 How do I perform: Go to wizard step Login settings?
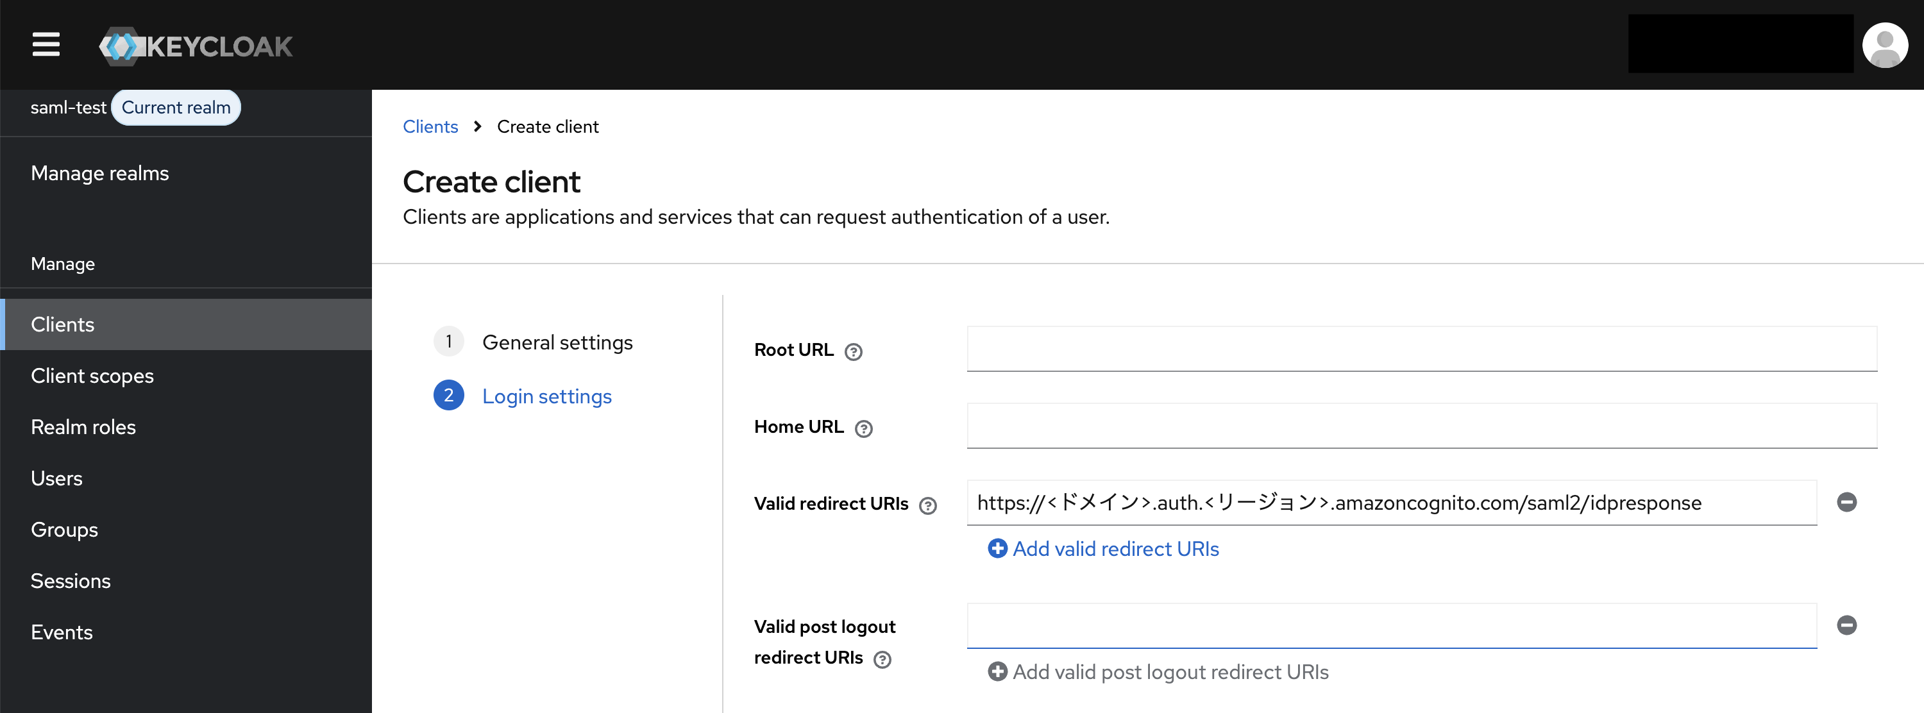(546, 396)
